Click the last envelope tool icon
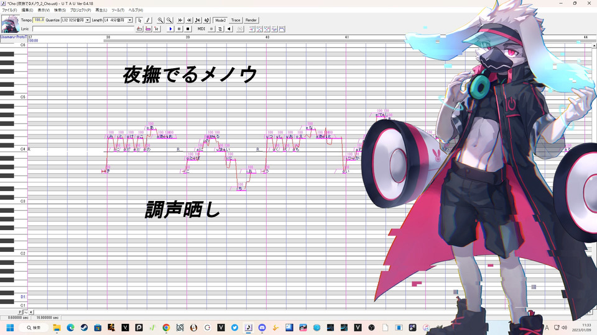597x335 pixels. click(282, 29)
